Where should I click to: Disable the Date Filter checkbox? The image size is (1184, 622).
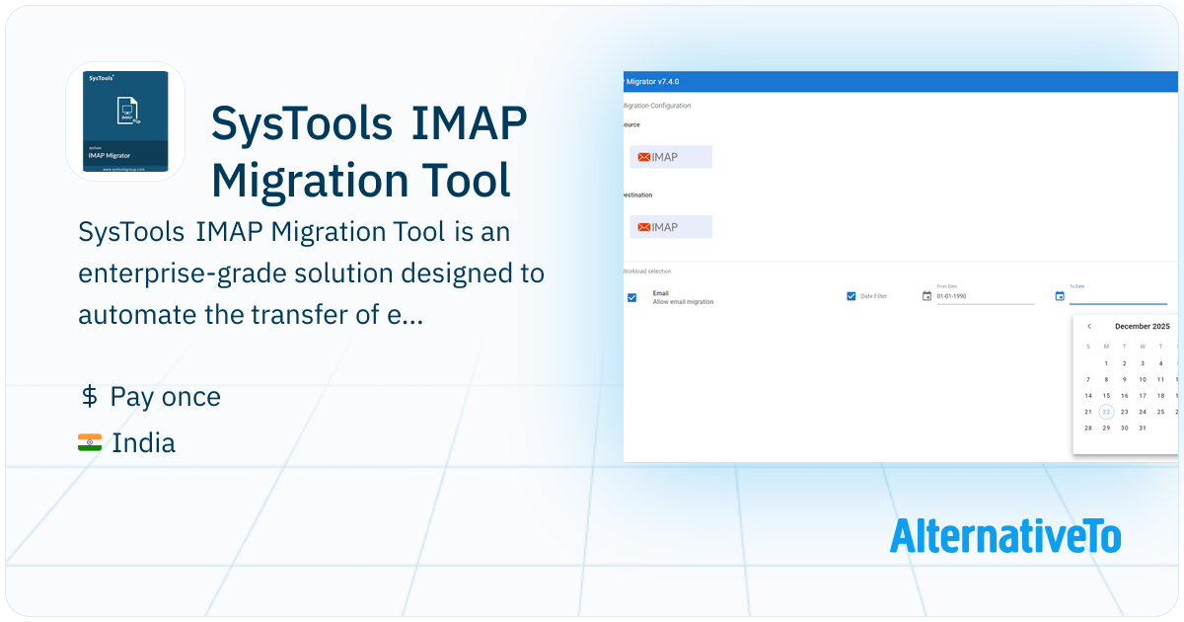[x=851, y=296]
